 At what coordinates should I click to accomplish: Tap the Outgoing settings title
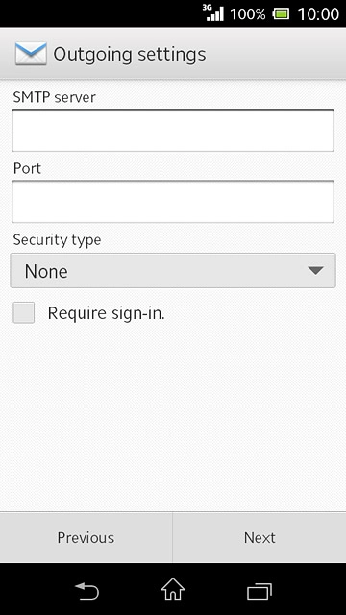130,54
